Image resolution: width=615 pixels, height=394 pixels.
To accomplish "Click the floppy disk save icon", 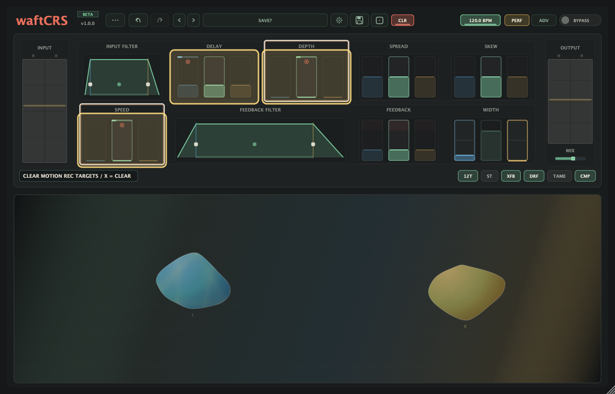I will click(x=359, y=20).
